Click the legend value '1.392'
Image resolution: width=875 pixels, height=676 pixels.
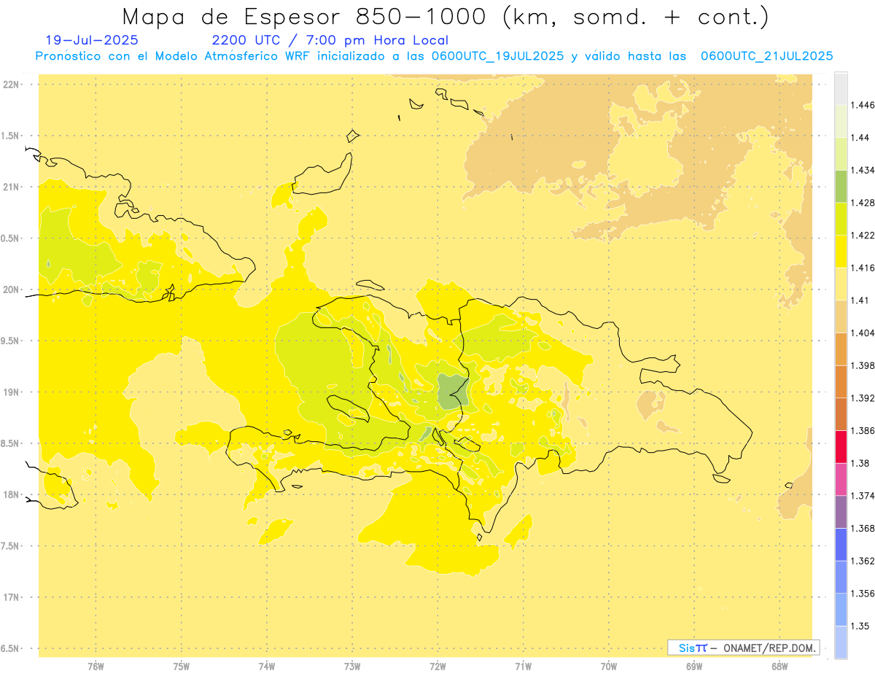[x=863, y=398]
